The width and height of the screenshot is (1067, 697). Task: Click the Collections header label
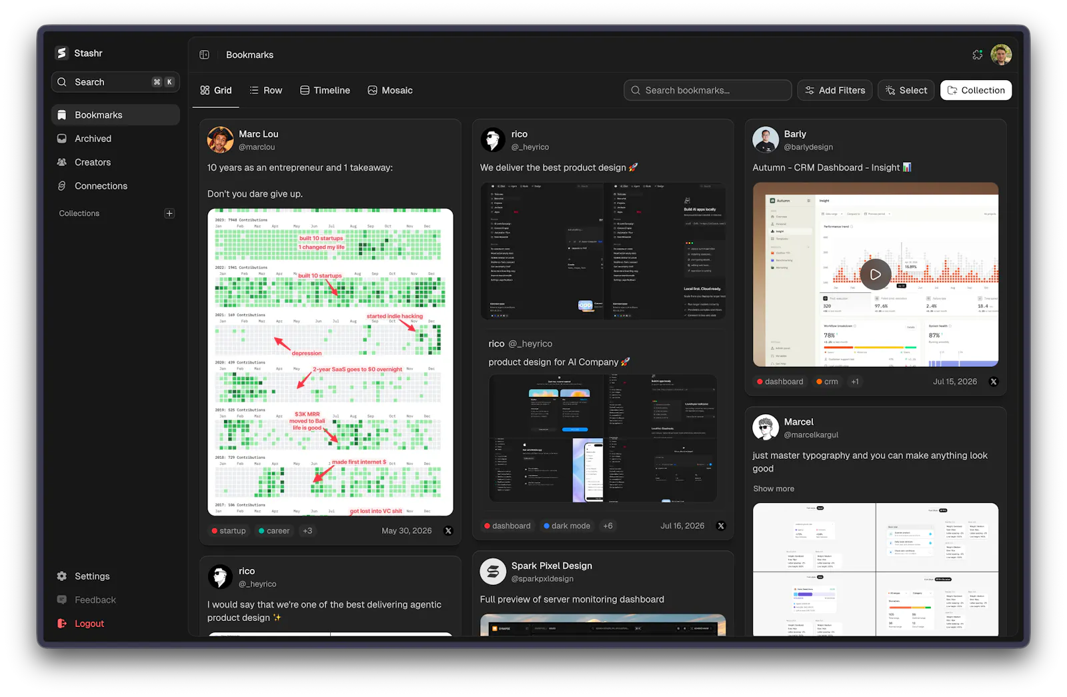click(79, 213)
